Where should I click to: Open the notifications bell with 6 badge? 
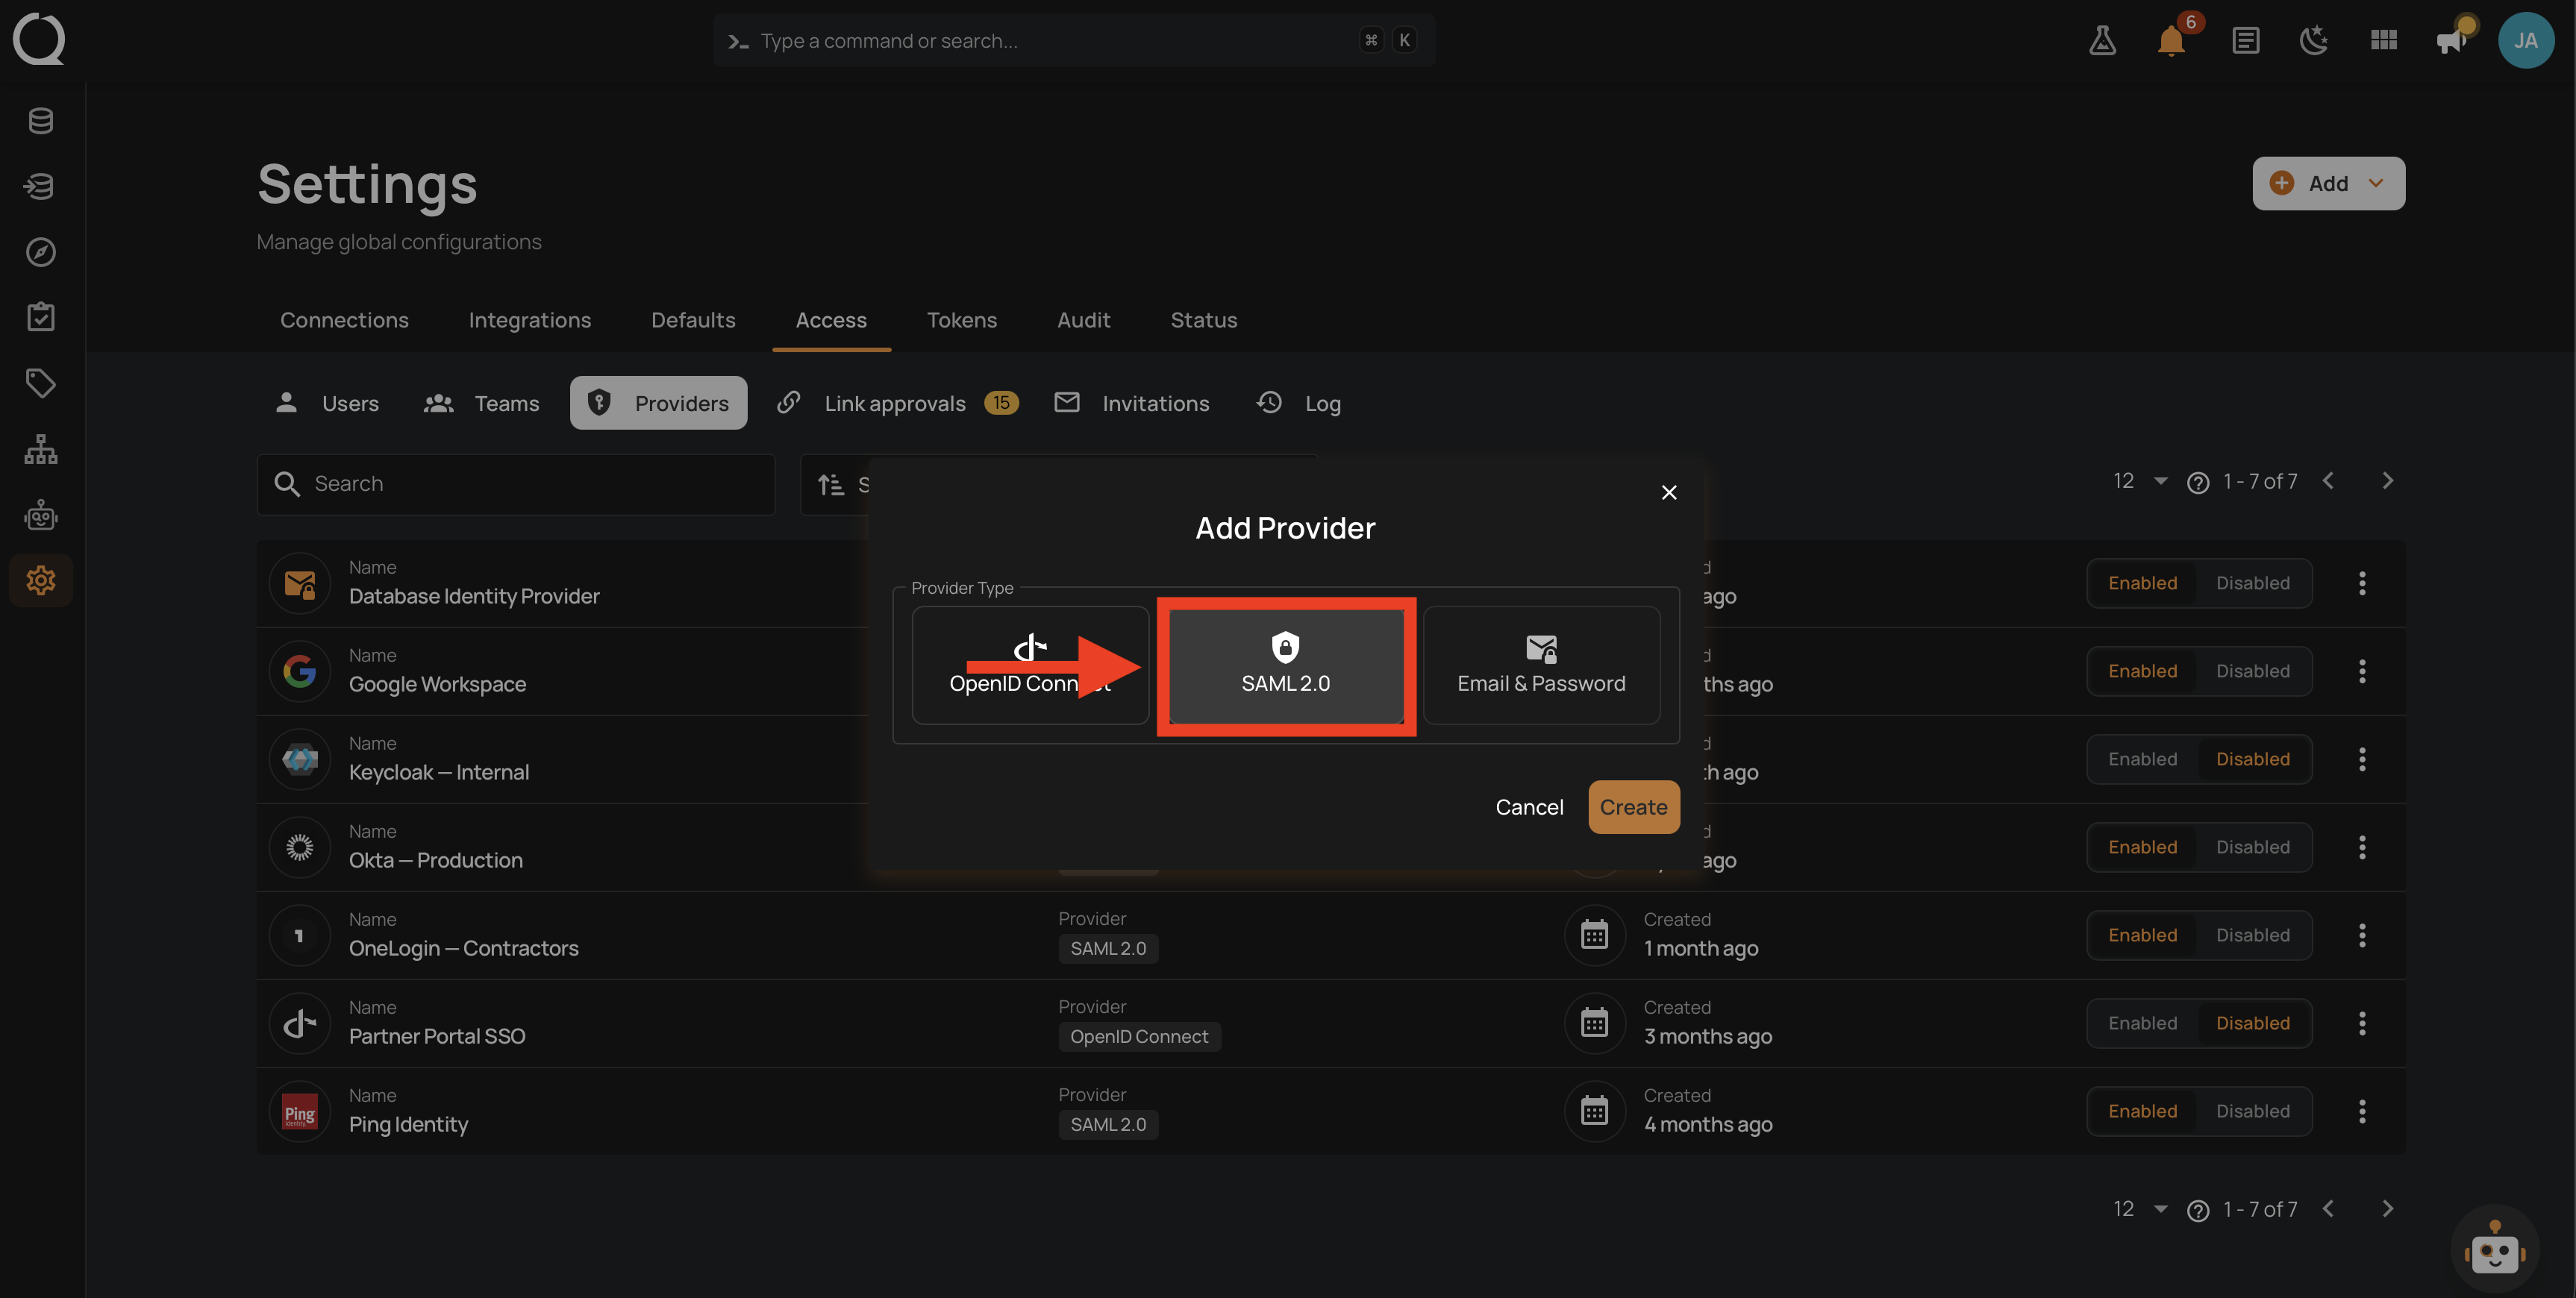tap(2171, 41)
